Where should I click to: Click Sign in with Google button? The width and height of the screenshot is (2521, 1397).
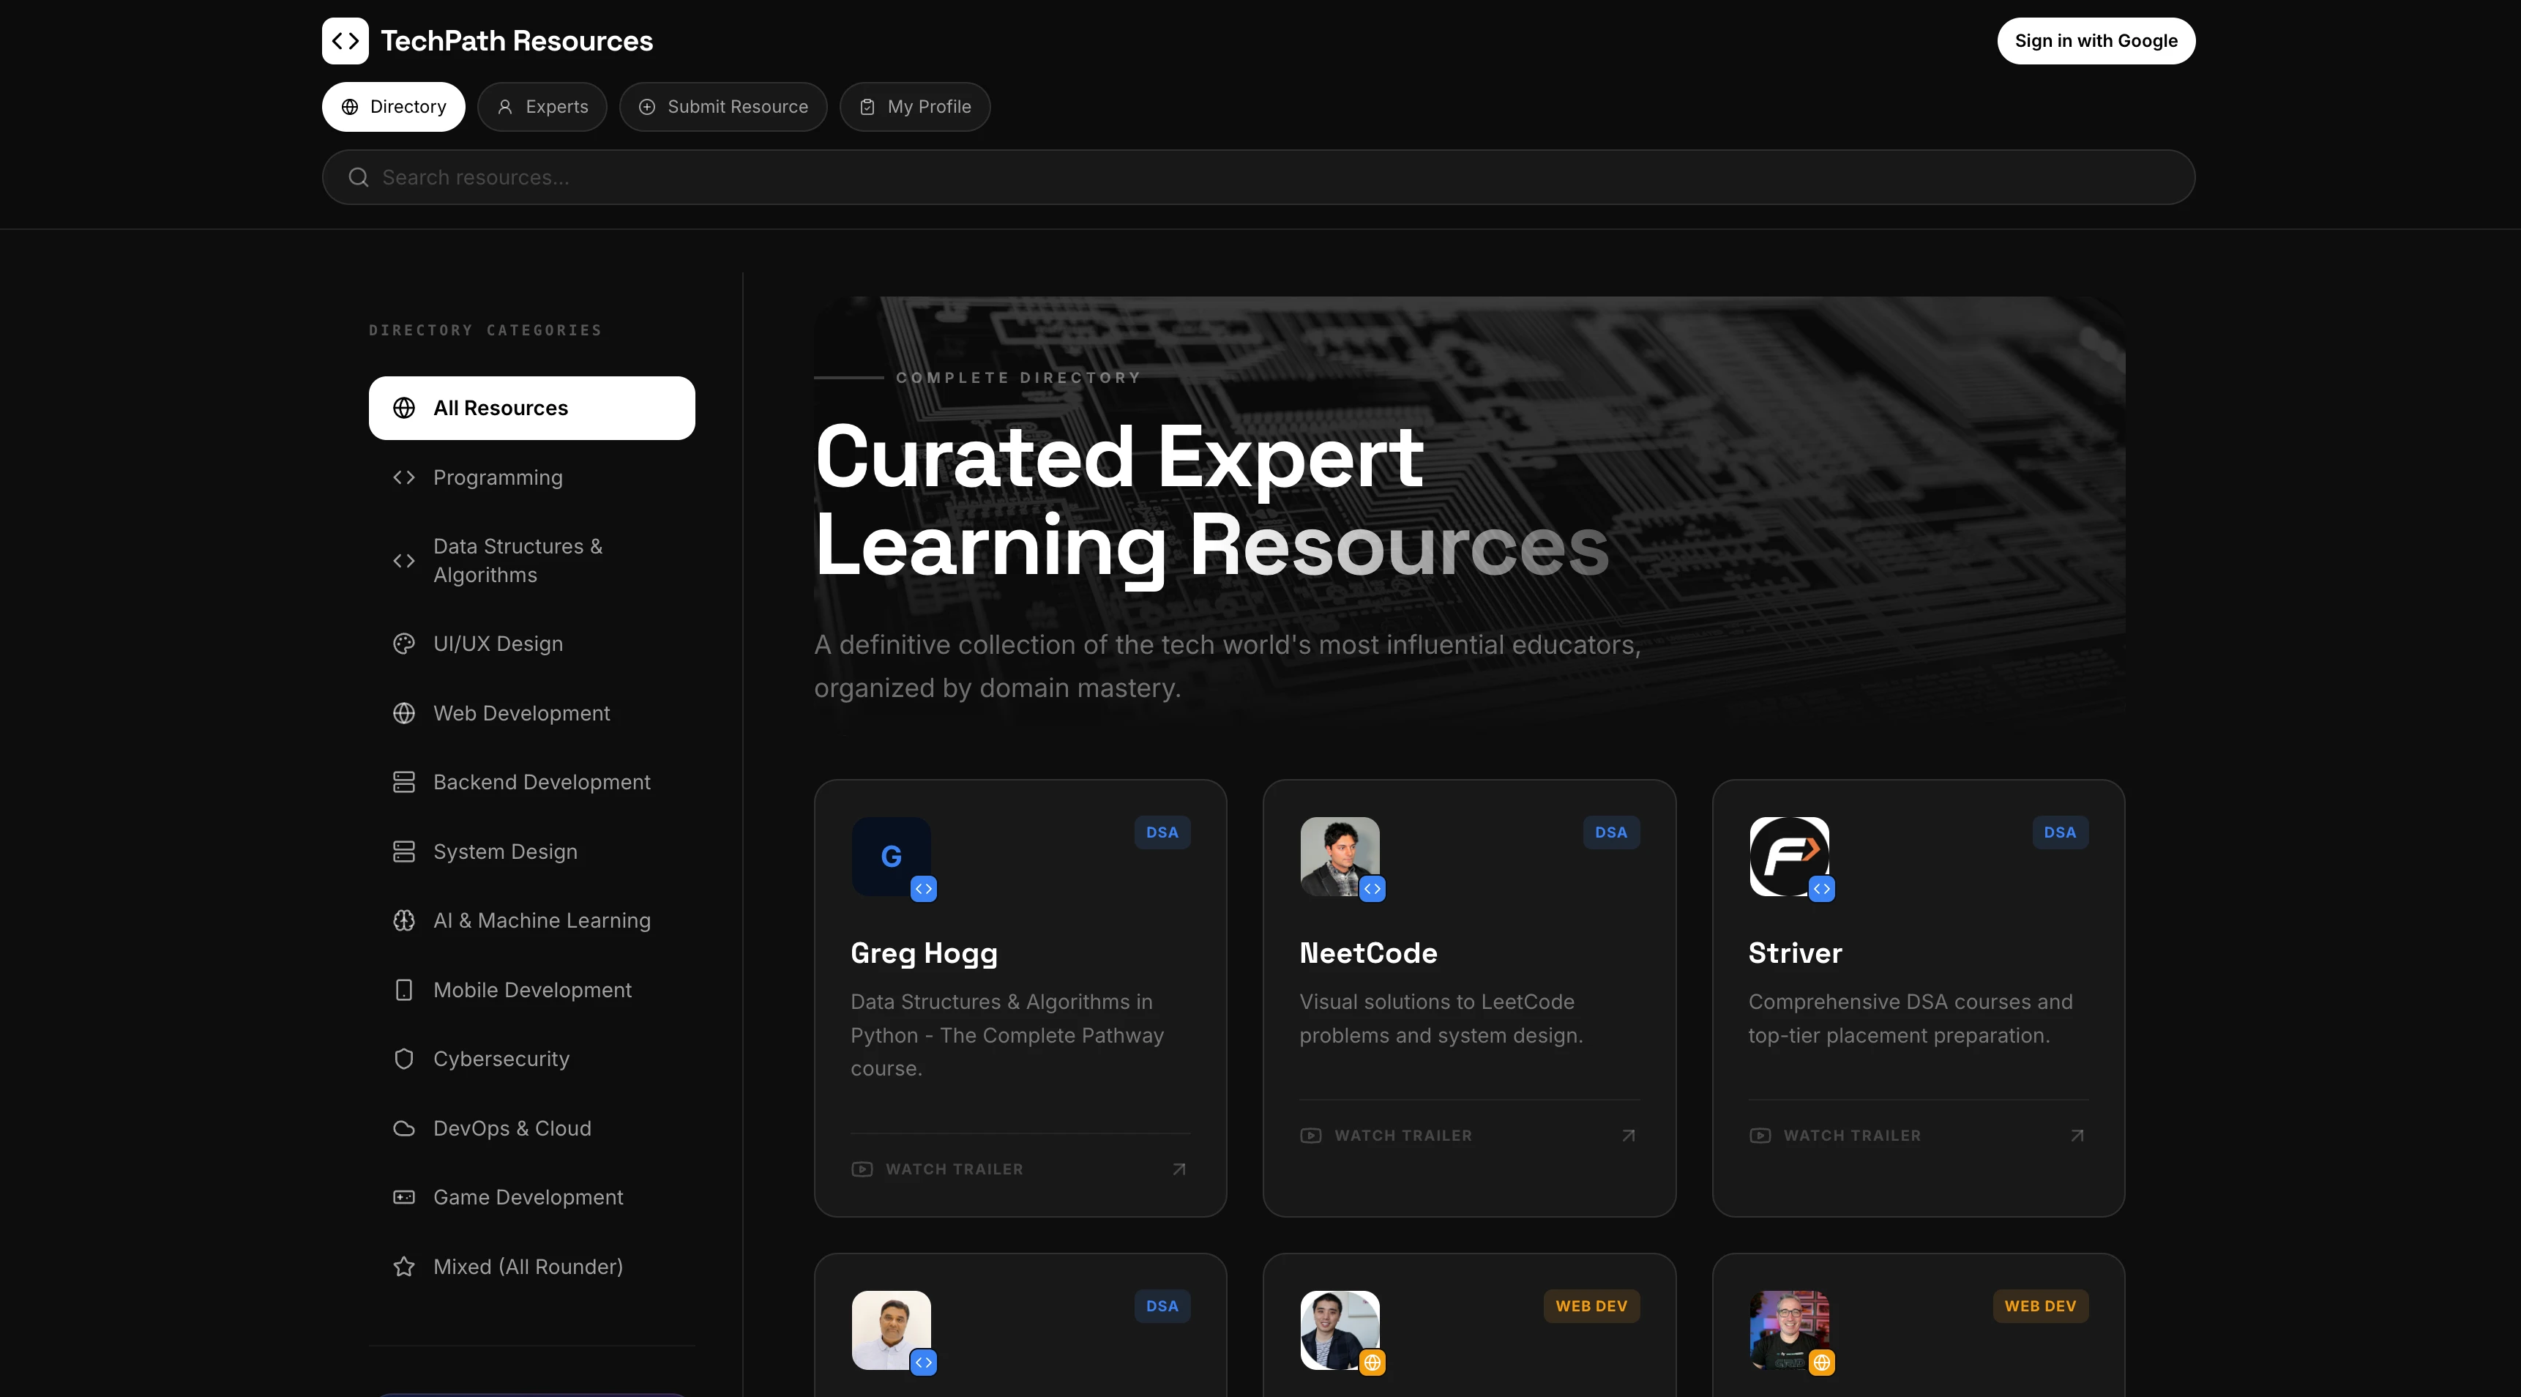(x=2096, y=40)
